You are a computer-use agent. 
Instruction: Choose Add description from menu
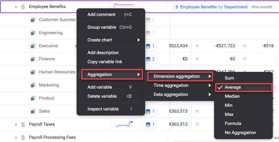[111, 53]
